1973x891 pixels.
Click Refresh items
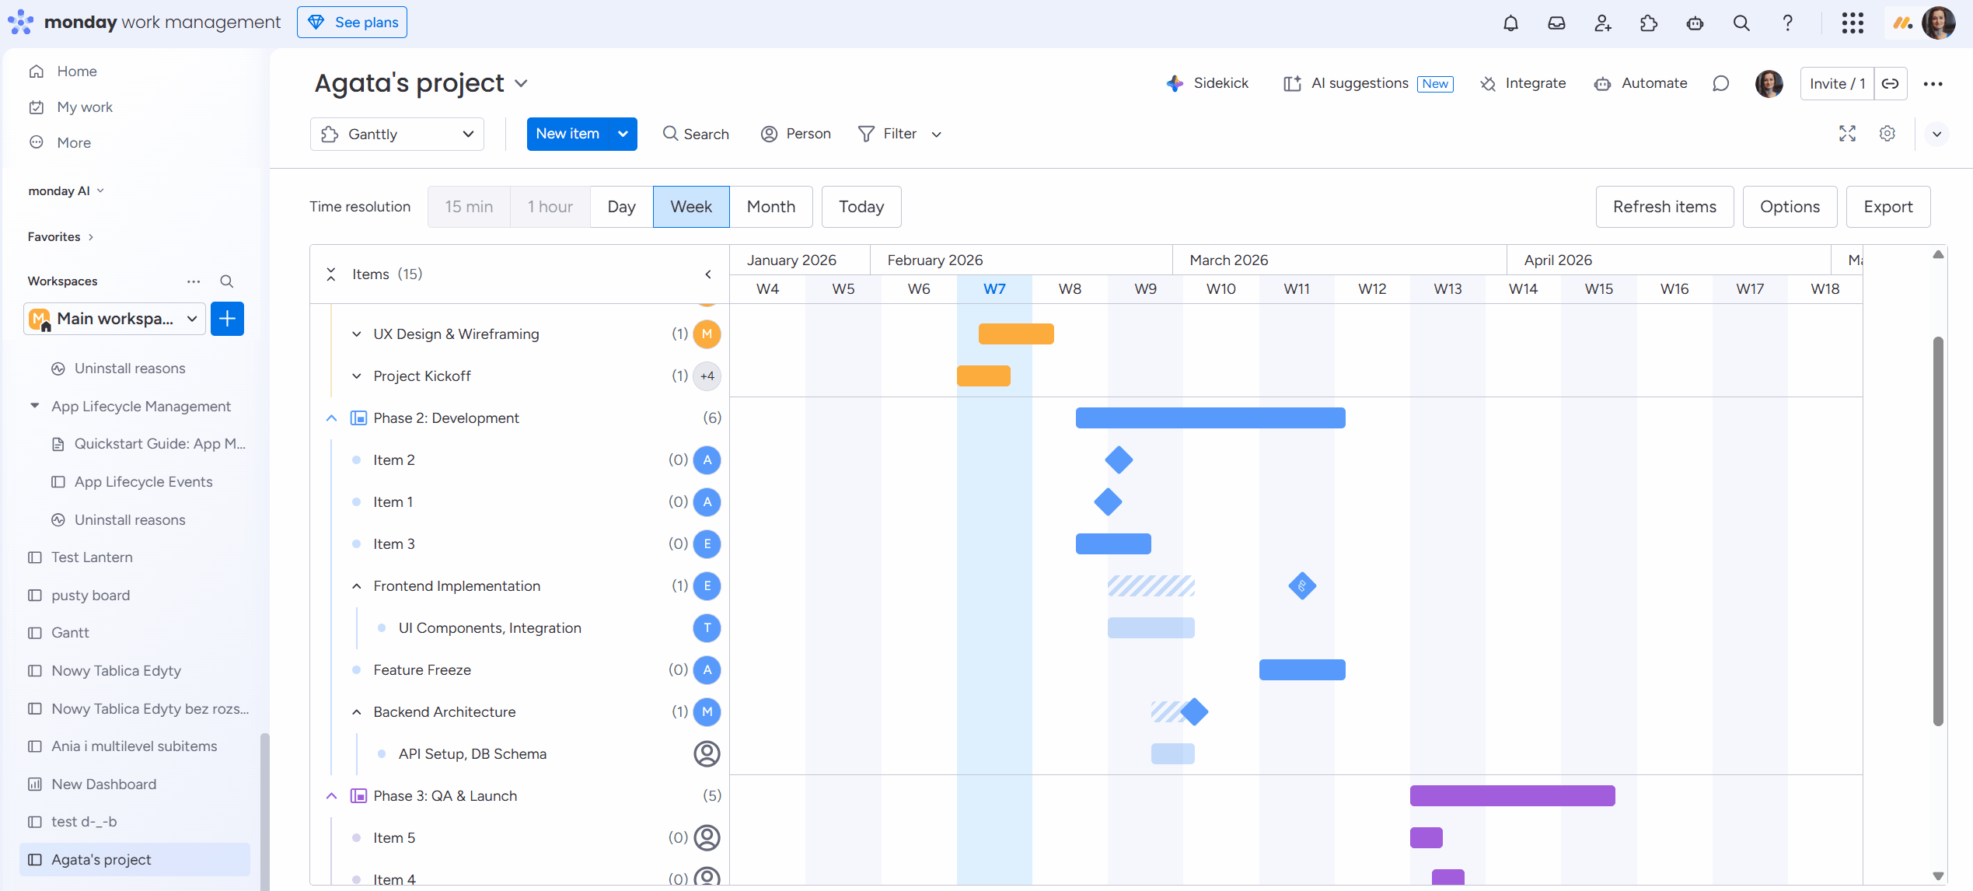point(1664,207)
